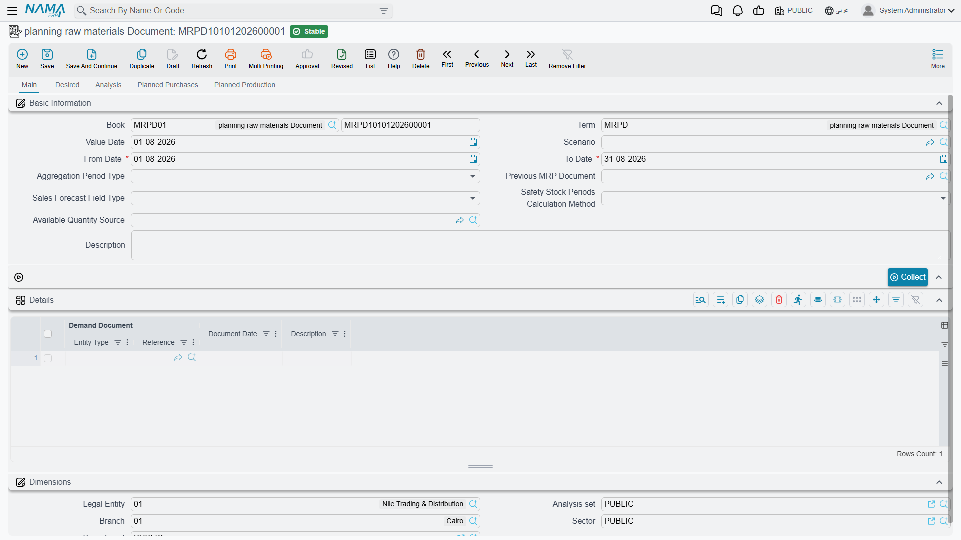This screenshot has height=540, width=961.
Task: Click the PUBLIC company button
Action: pos(794,11)
